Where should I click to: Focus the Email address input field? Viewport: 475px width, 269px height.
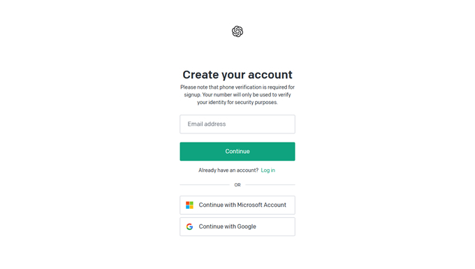(x=237, y=124)
